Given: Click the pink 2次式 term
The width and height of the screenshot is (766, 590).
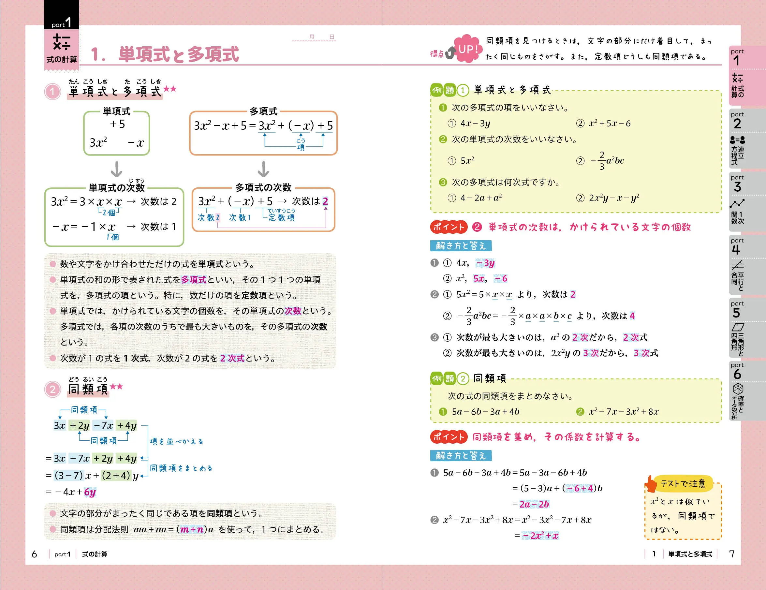Looking at the screenshot, I should pyautogui.click(x=232, y=358).
